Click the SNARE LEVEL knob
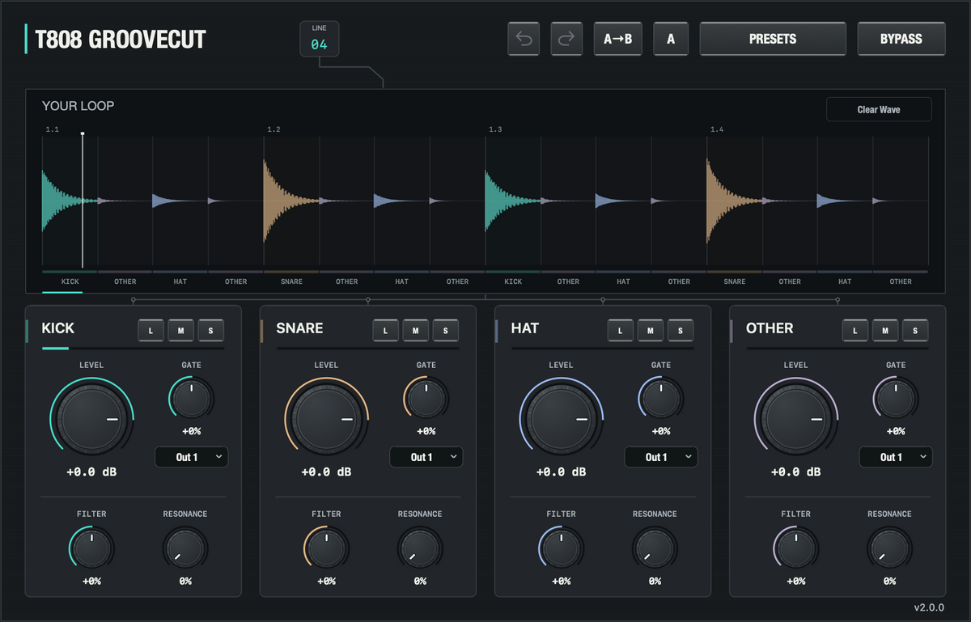This screenshot has height=622, width=971. [x=326, y=420]
